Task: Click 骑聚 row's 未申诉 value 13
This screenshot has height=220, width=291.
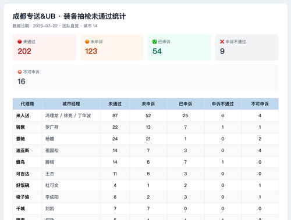Action: pos(148,127)
